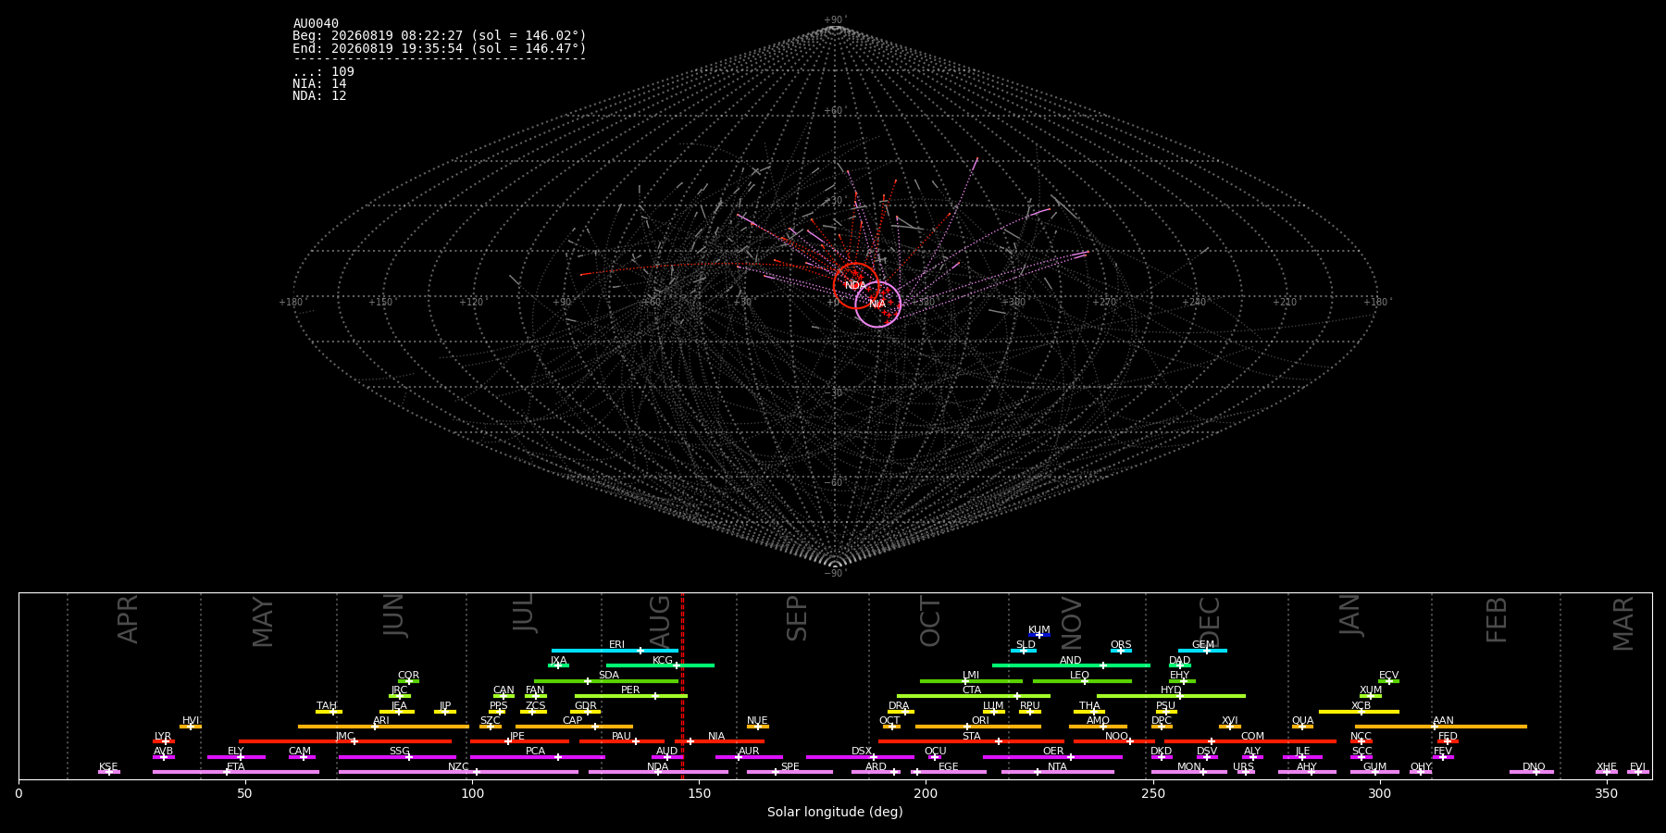Click the AAN shower label on the timeline

click(x=1443, y=721)
